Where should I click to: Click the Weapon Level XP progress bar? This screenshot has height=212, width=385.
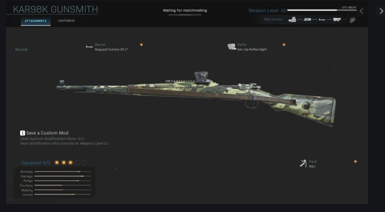point(322,11)
